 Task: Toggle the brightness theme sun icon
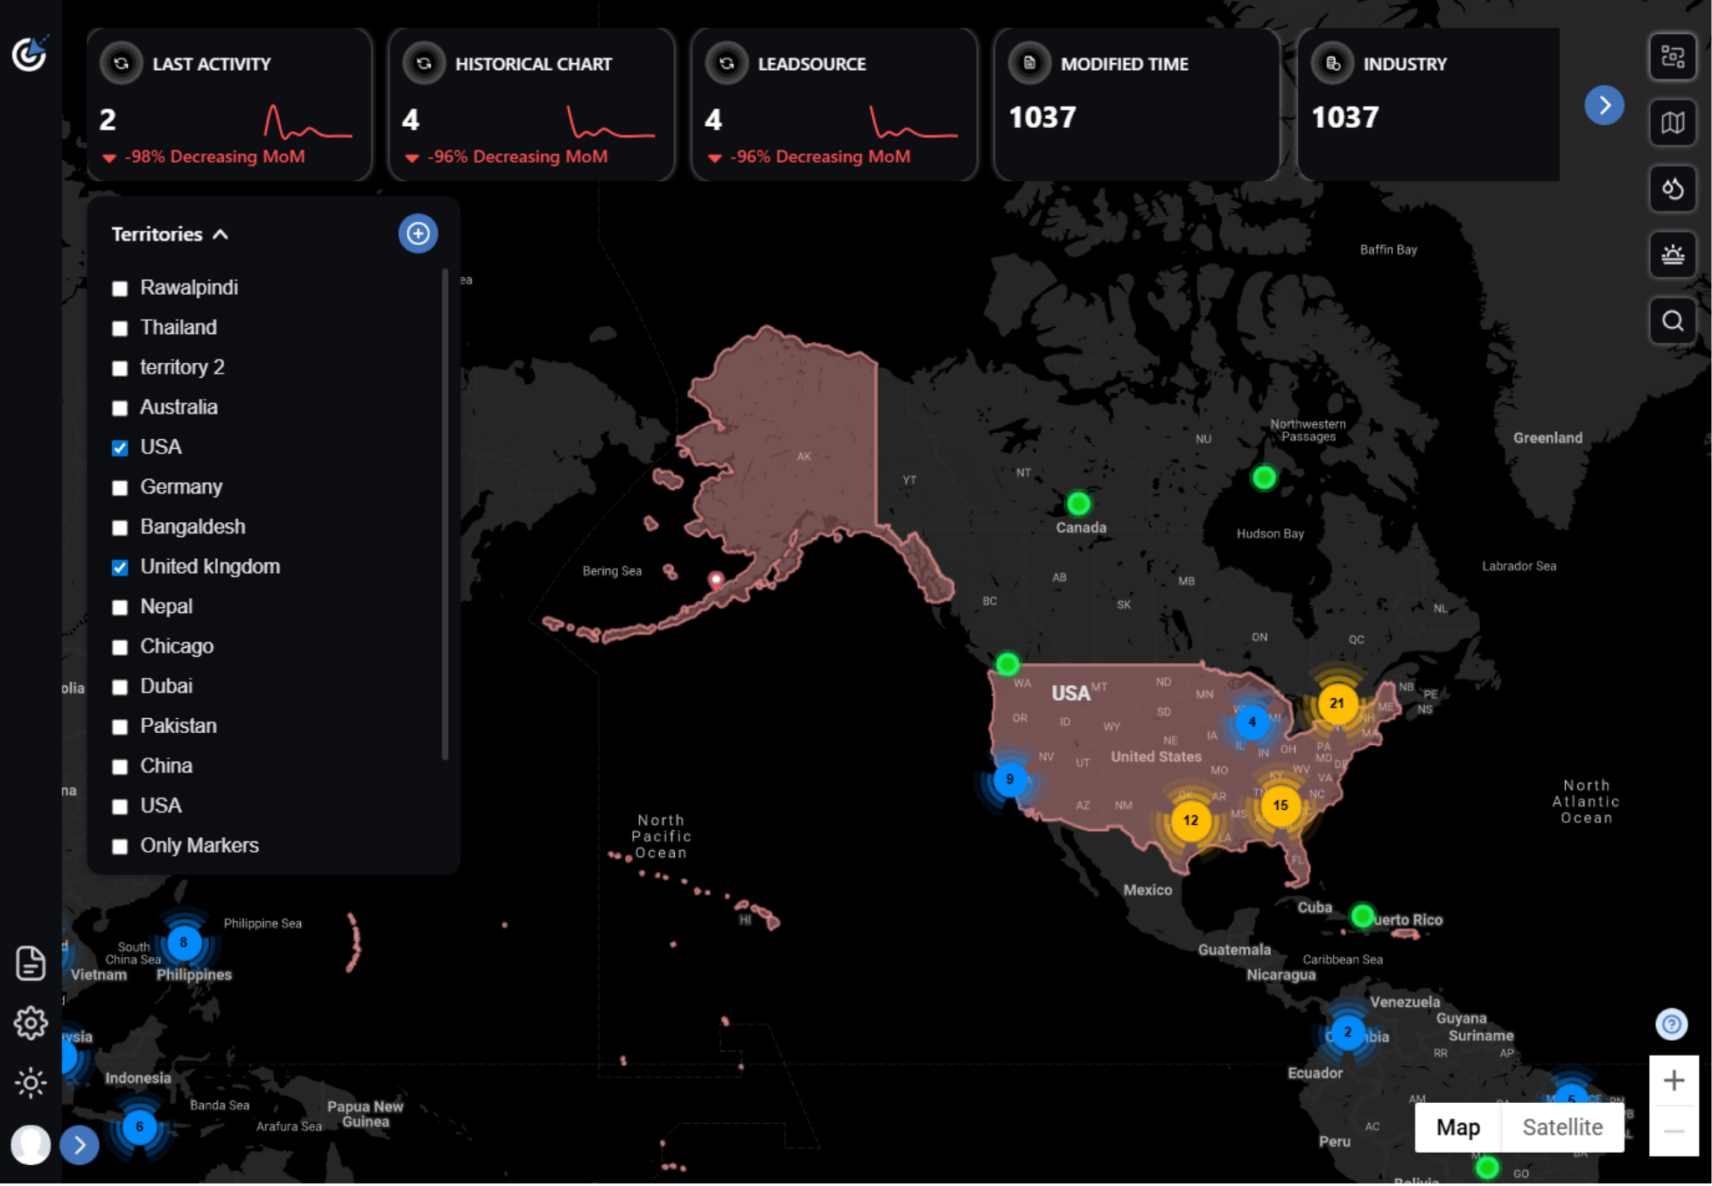point(31,1083)
